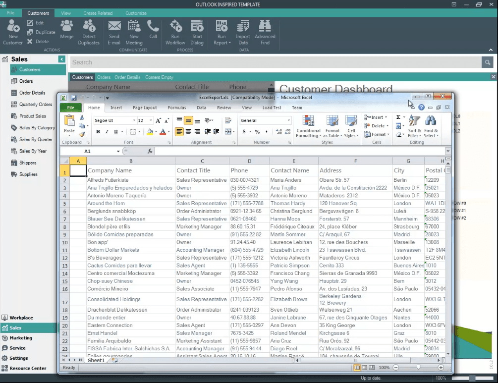
Task: Switch to Excel Formulas tab
Action: point(177,108)
